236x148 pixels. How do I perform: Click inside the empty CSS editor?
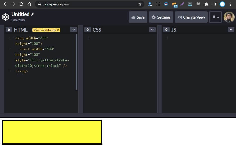coord(120,73)
